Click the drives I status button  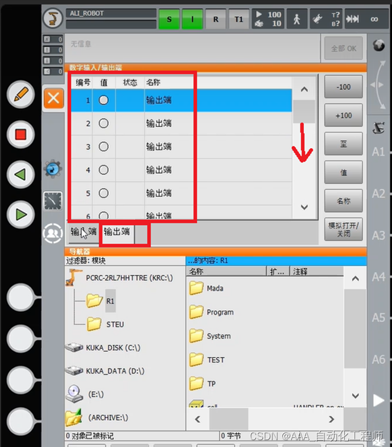pyautogui.click(x=192, y=19)
